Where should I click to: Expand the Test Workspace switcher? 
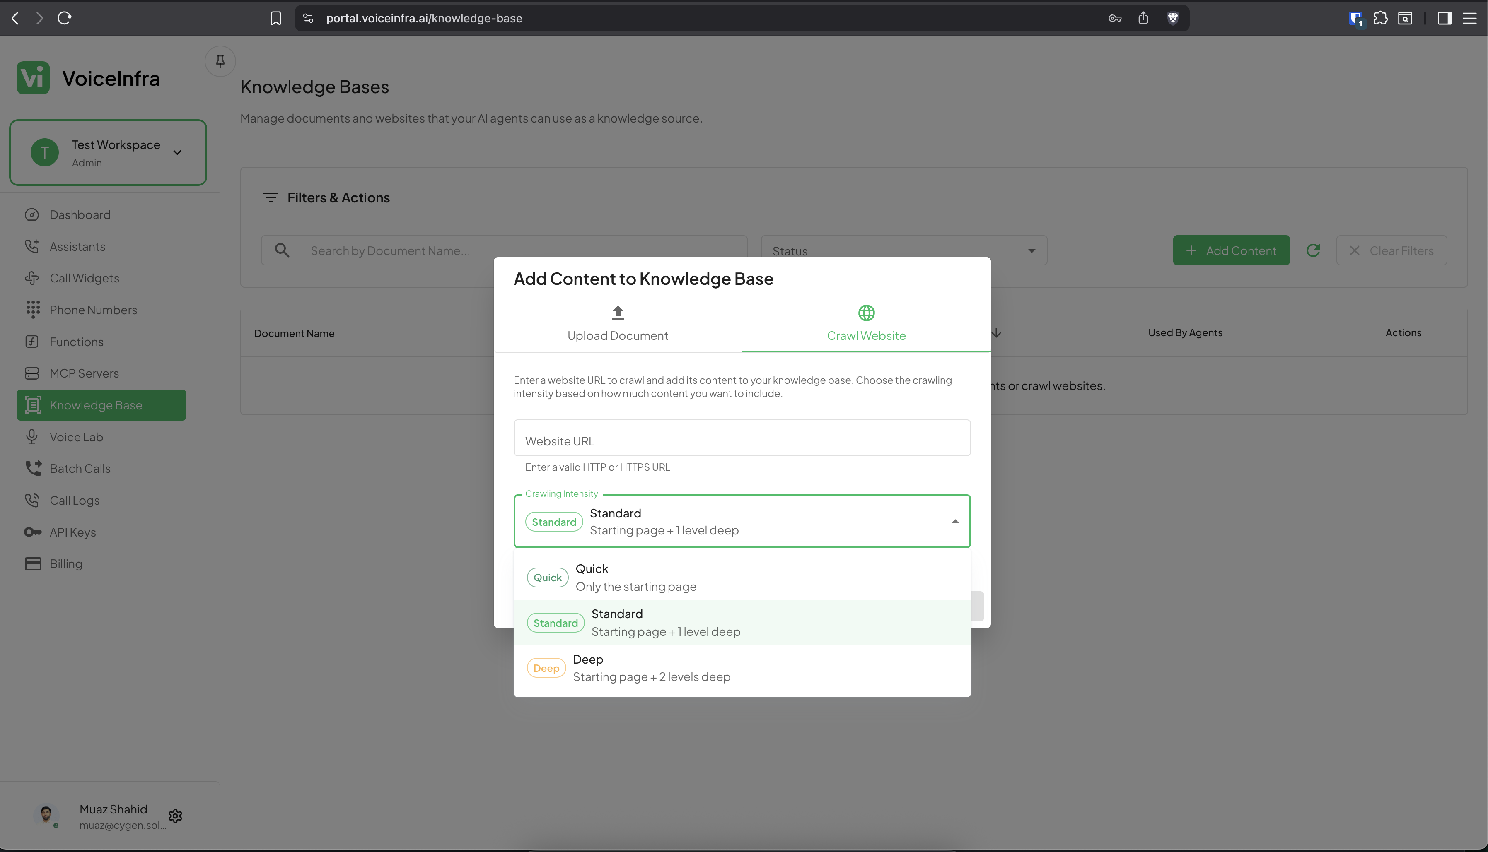[108, 153]
